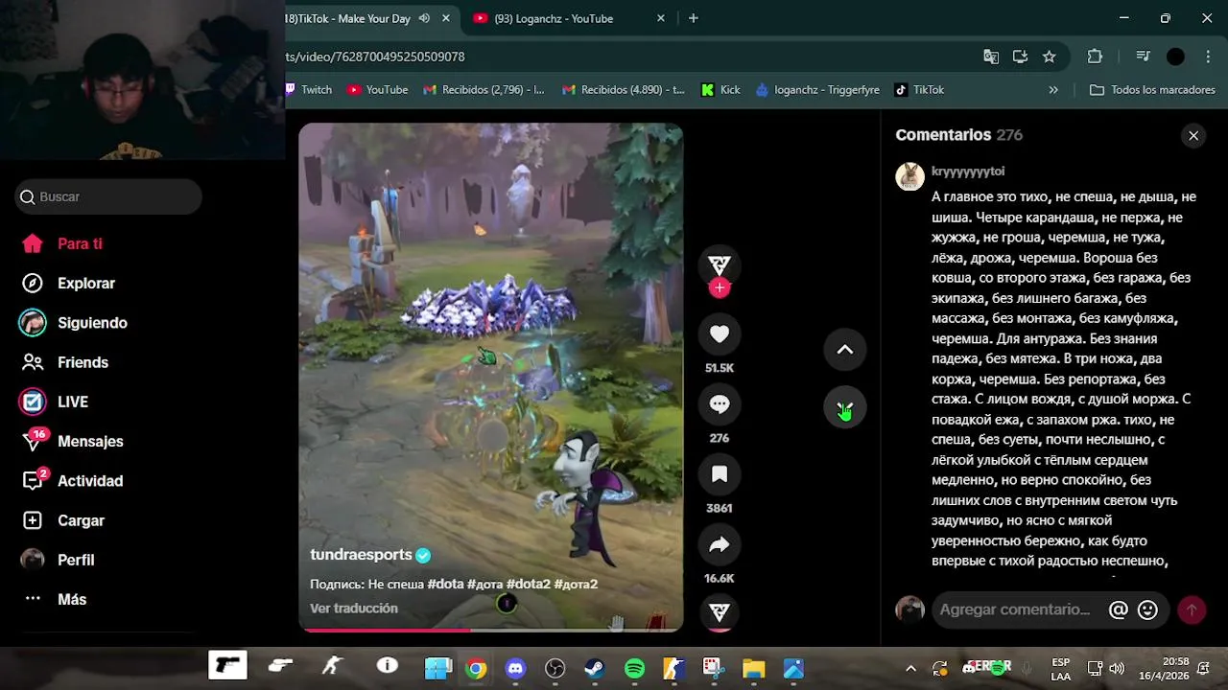Open the Cargar upload page
Image resolution: width=1228 pixels, height=690 pixels.
pos(62,520)
